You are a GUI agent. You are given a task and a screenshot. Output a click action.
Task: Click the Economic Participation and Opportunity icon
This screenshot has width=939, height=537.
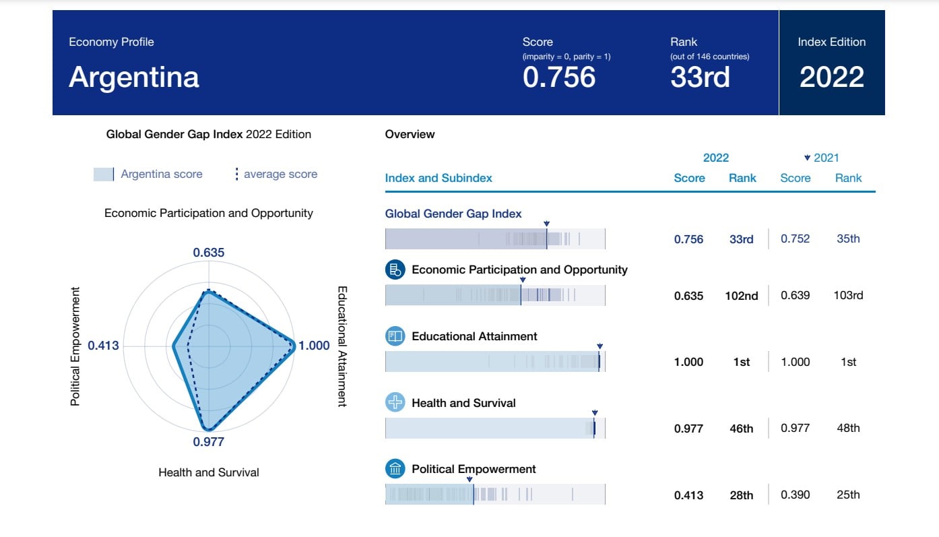pos(395,270)
